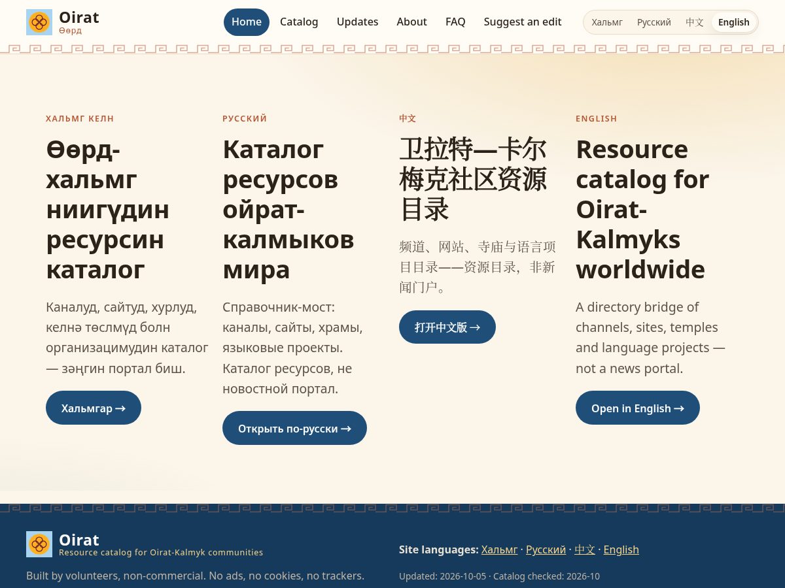The height and width of the screenshot is (588, 785).
Task: Click the ENGLISH column label
Action: (x=597, y=118)
